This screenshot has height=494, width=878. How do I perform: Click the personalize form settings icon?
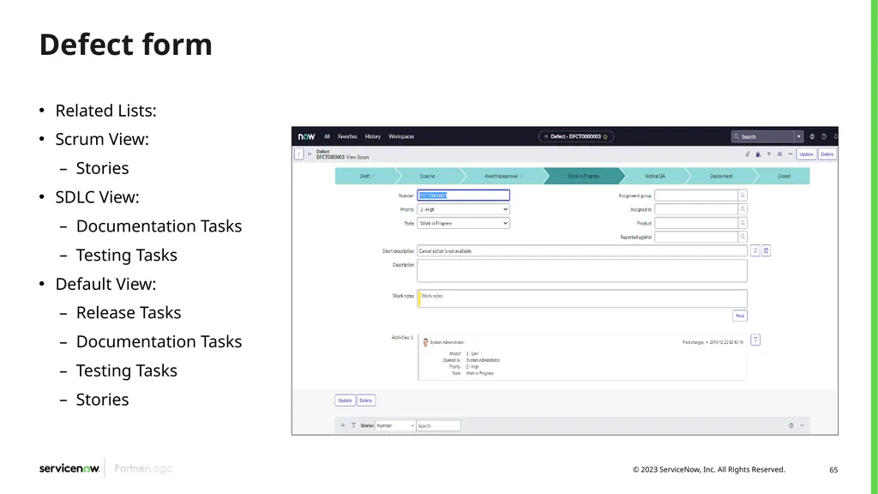pyautogui.click(x=779, y=154)
